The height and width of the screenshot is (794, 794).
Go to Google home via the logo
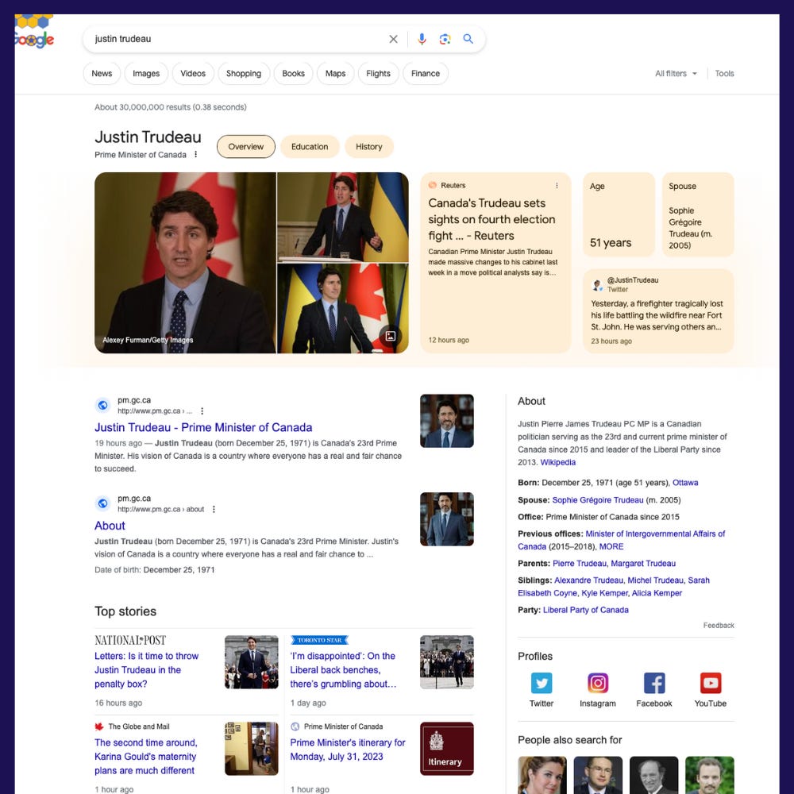click(34, 32)
